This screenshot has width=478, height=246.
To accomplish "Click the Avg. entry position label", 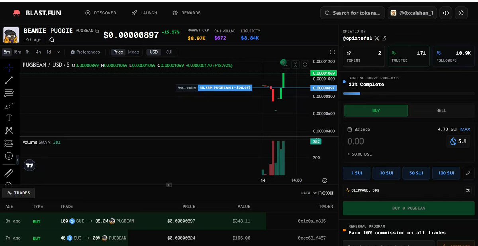I will tap(214, 87).
